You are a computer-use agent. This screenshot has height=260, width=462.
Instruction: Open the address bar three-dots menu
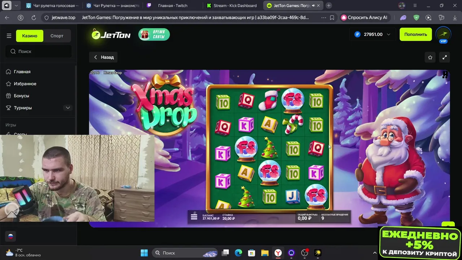pos(323,17)
